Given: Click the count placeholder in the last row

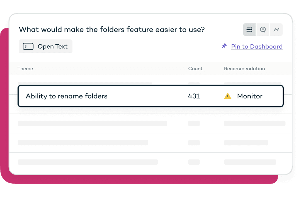Looking at the screenshot, I should [194, 162].
